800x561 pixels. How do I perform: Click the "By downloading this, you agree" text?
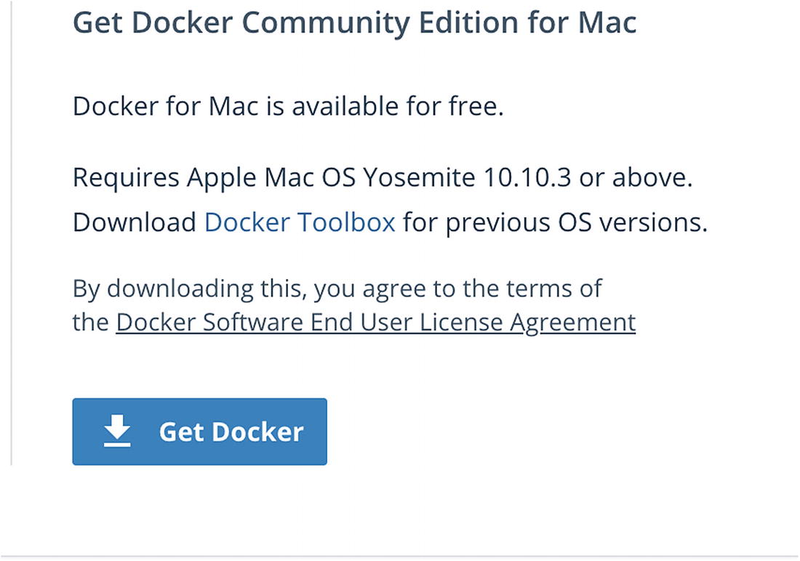click(337, 288)
